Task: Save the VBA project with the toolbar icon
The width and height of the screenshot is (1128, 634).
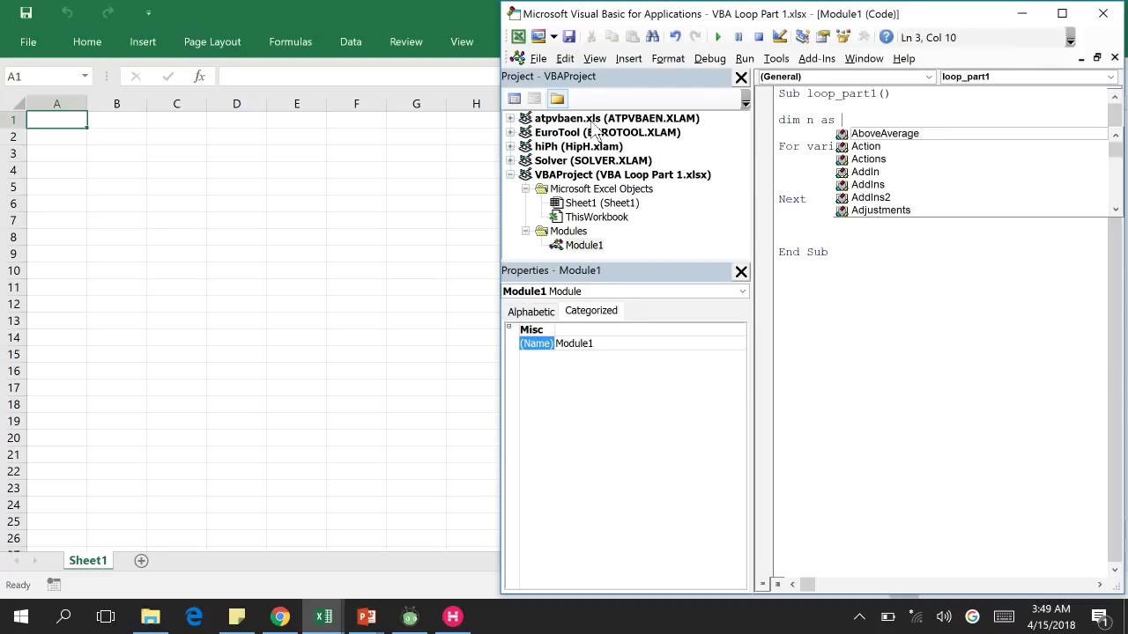Action: tap(569, 37)
